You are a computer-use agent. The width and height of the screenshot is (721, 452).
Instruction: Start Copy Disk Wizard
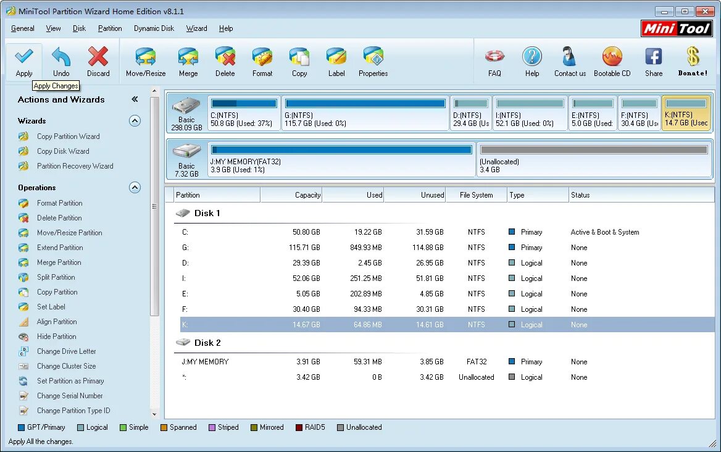(x=63, y=151)
